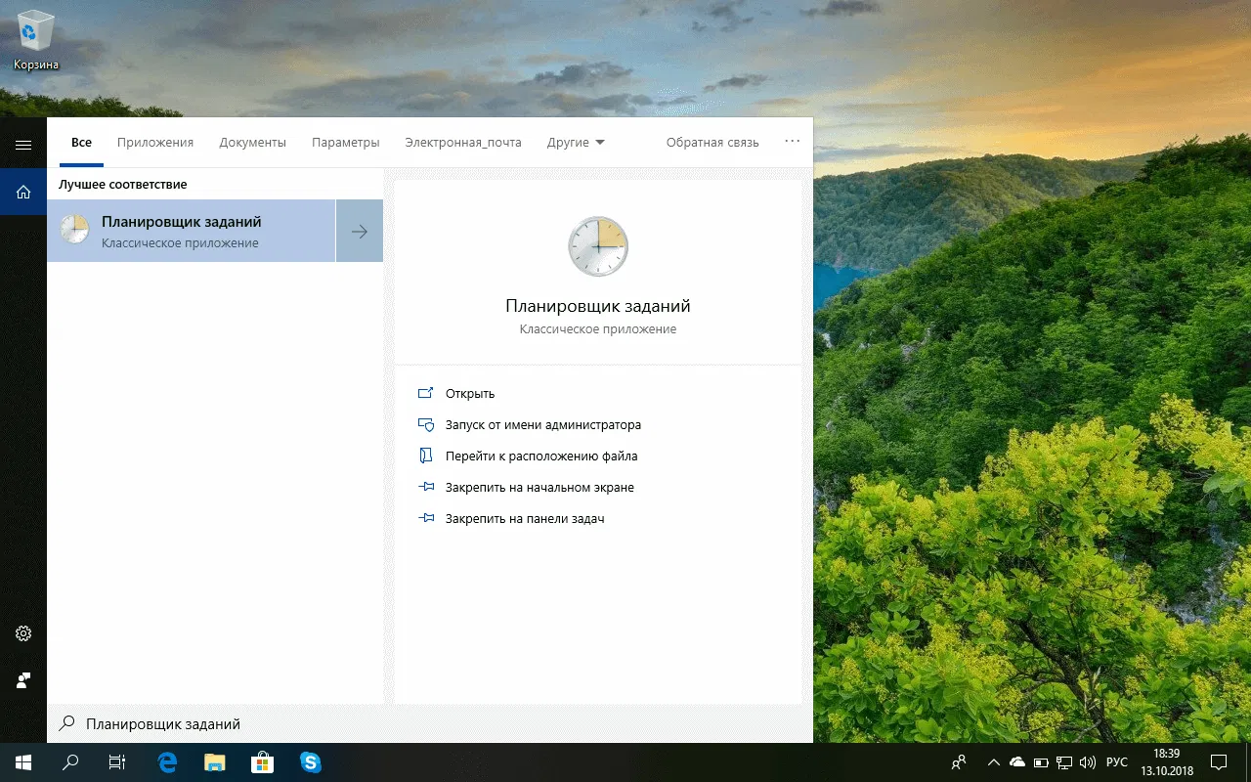1251x782 pixels.
Task: Open File Explorer from the taskbar
Action: 215,762
